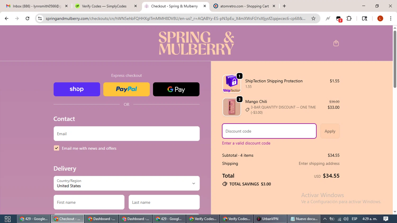View site information icon in address bar
Screen dimensions: 397x223
coord(40,18)
